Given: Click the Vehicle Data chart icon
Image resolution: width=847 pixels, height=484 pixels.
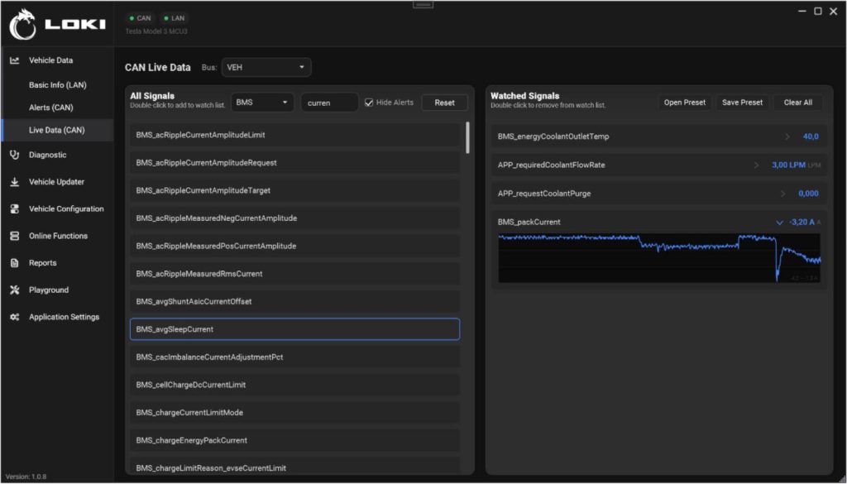Looking at the screenshot, I should [x=15, y=60].
